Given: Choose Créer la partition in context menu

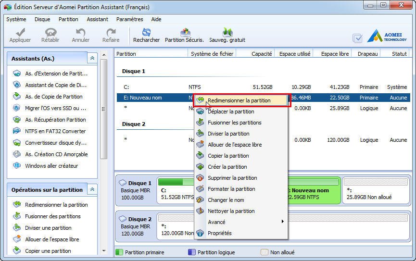Looking at the screenshot, I should click(241, 167).
